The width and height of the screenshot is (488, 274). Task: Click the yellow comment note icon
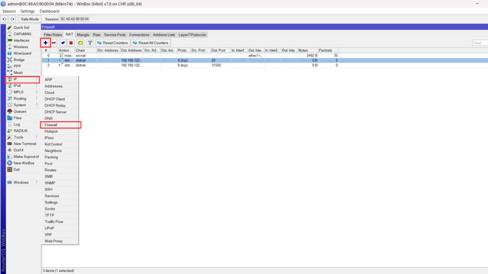click(81, 43)
